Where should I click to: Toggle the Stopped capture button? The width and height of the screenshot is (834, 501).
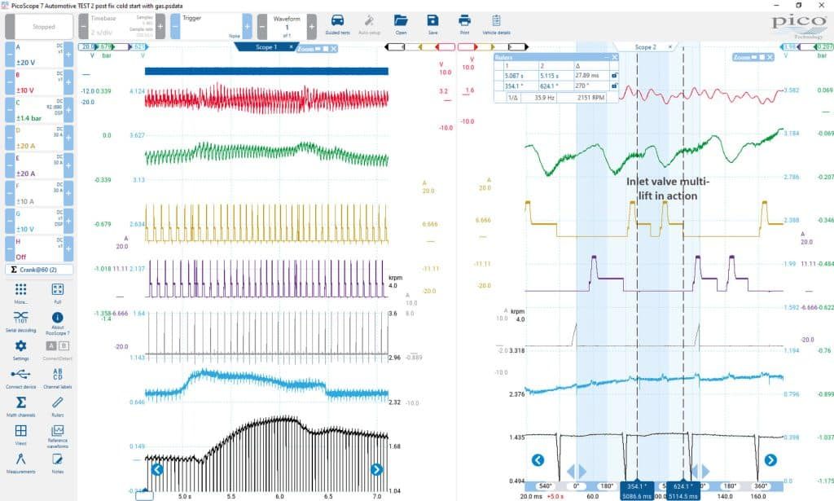click(44, 27)
